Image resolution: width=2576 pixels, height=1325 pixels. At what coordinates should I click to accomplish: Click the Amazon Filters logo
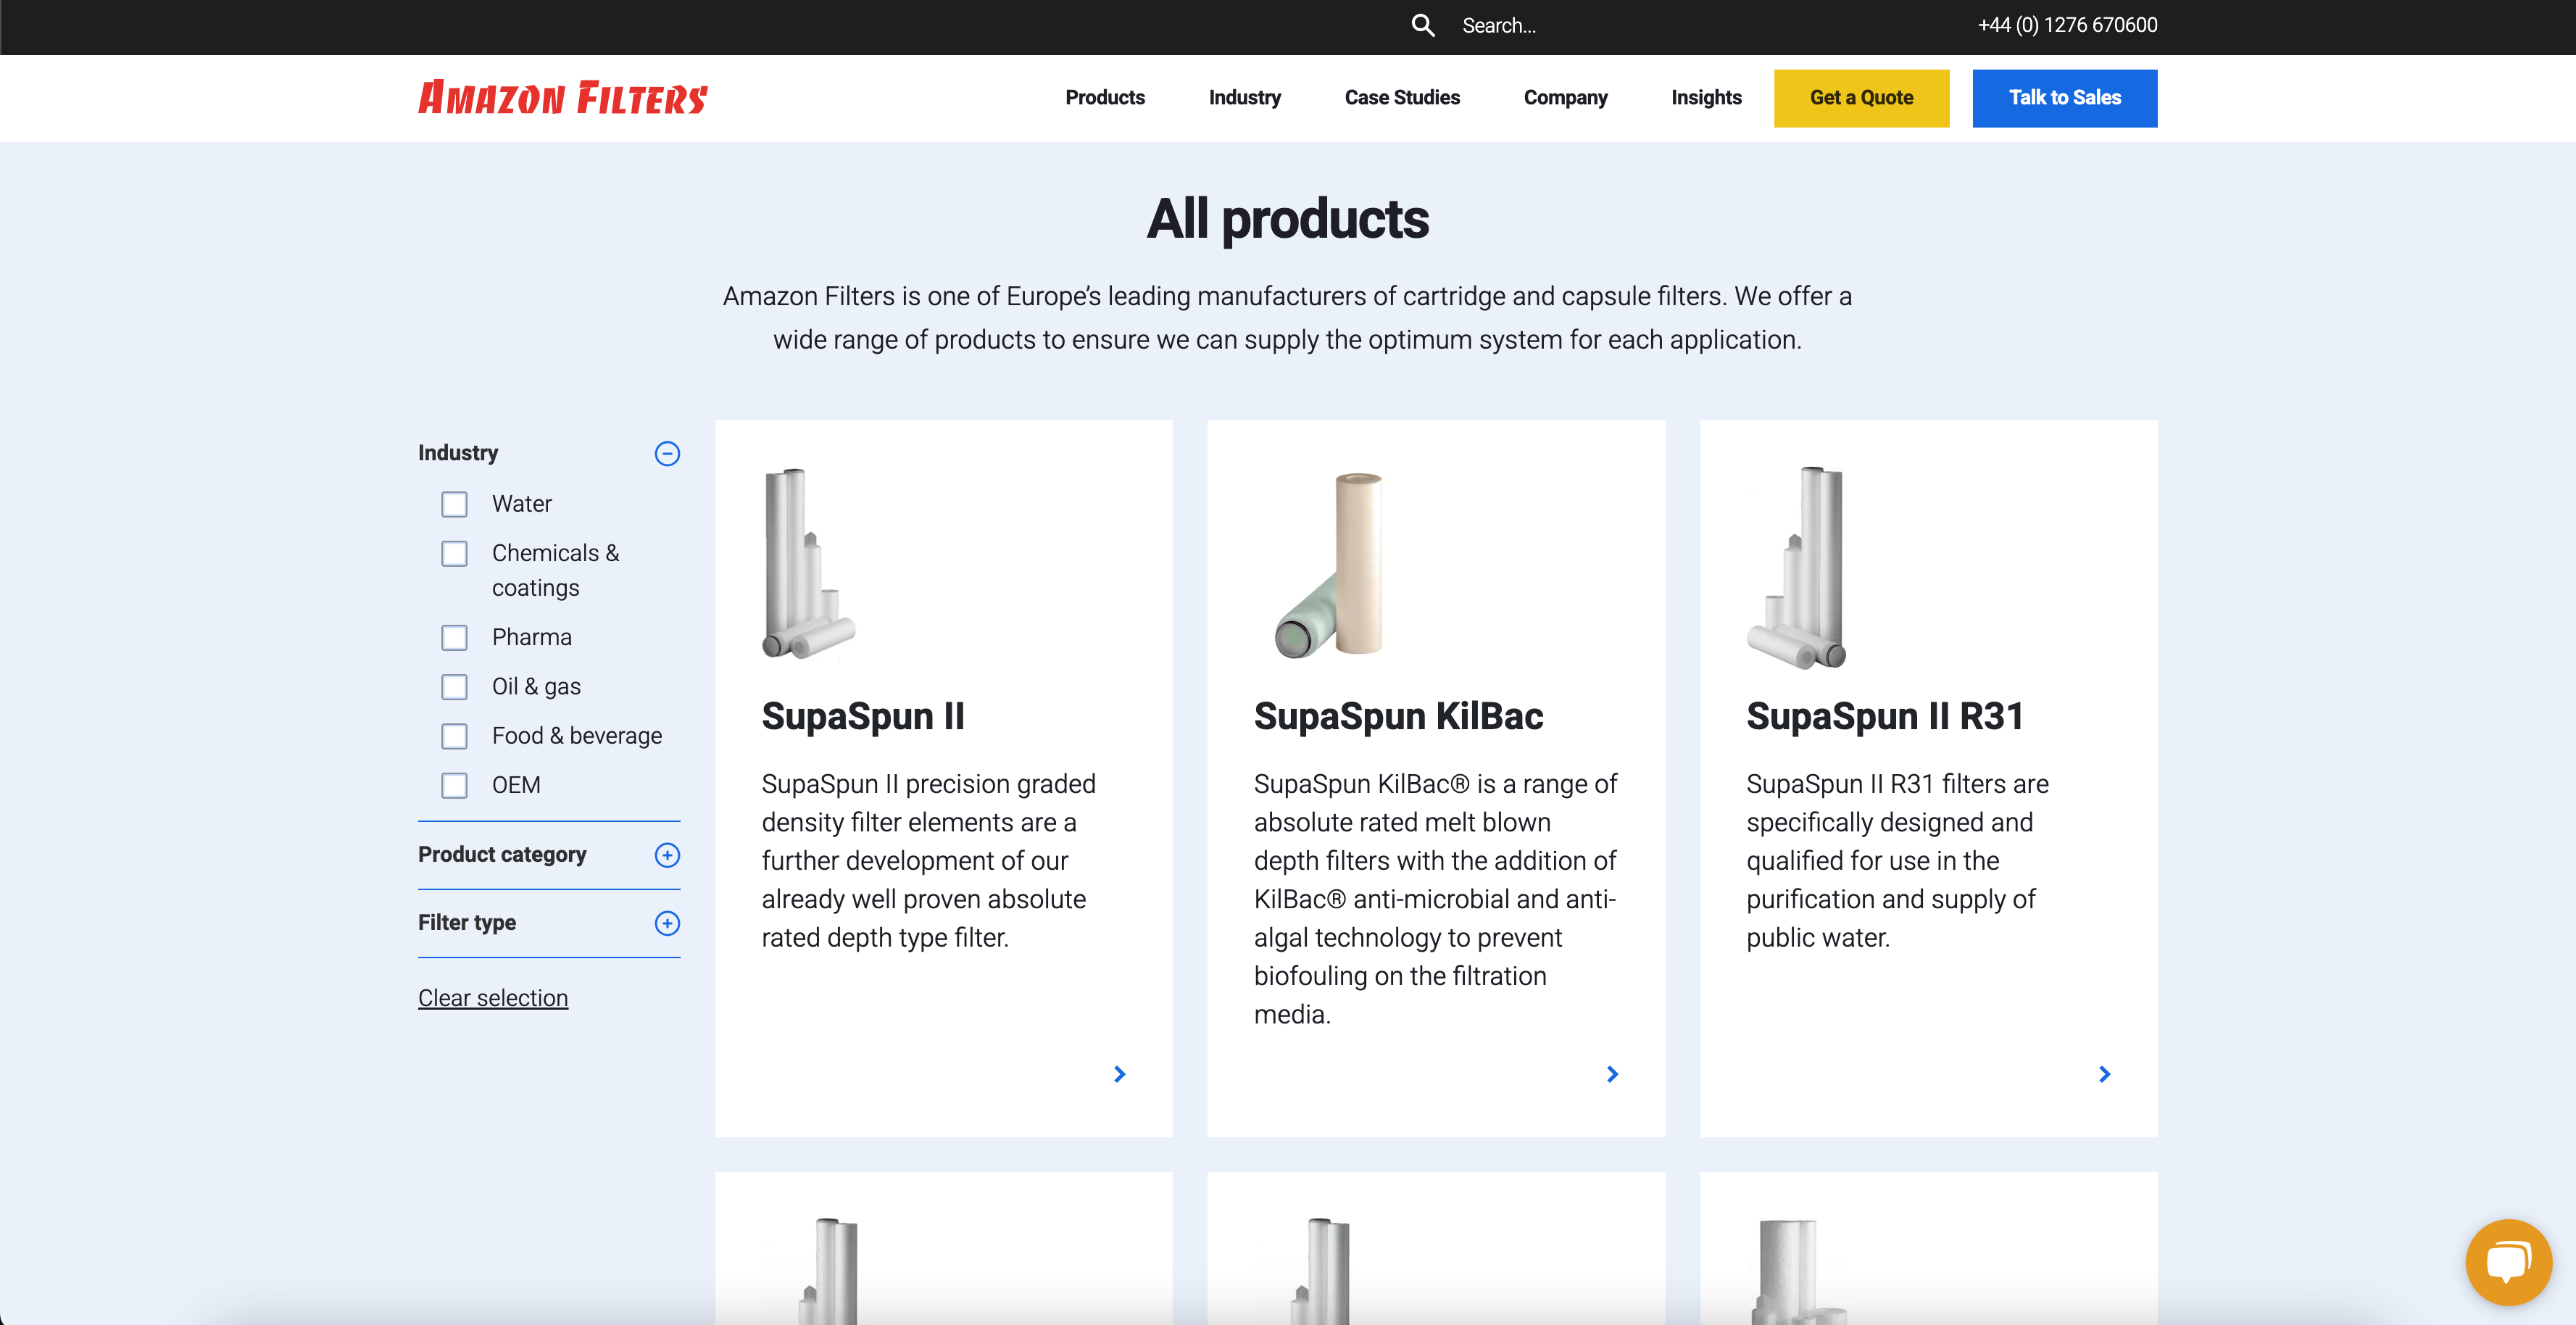562,97
